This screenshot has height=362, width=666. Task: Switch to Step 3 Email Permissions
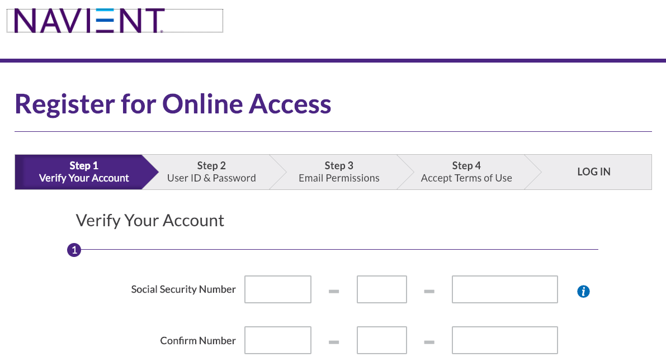[x=339, y=172]
